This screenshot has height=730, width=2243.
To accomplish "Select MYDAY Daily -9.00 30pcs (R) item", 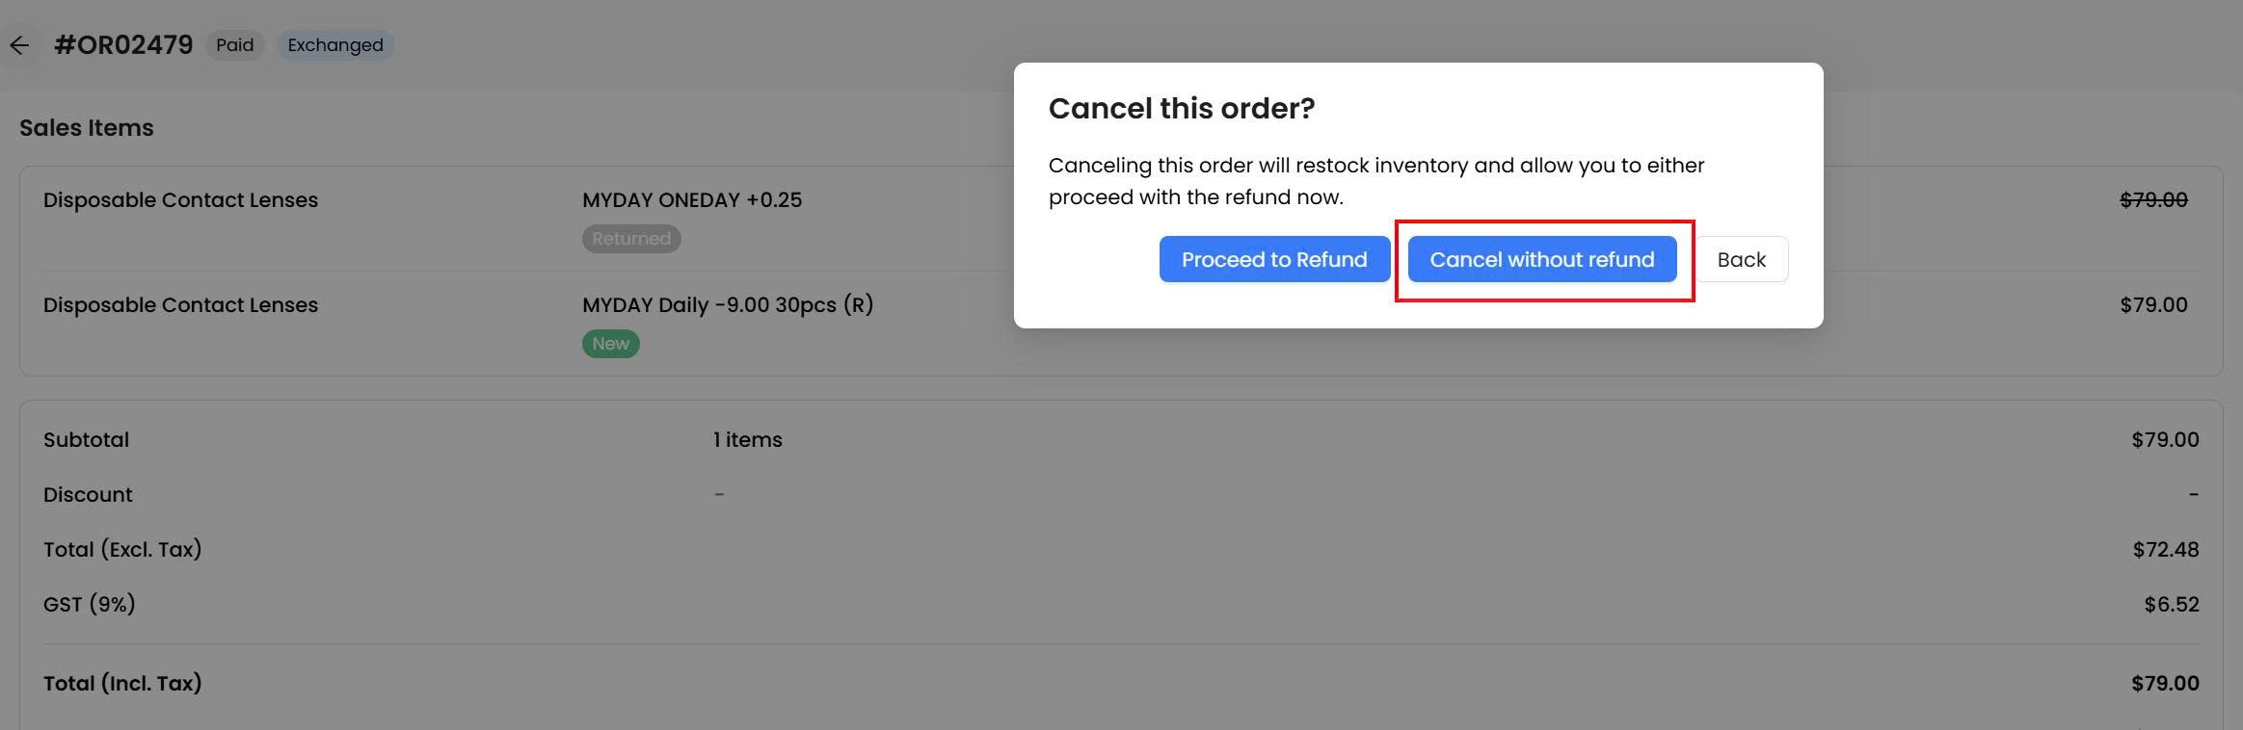I will coord(728,305).
